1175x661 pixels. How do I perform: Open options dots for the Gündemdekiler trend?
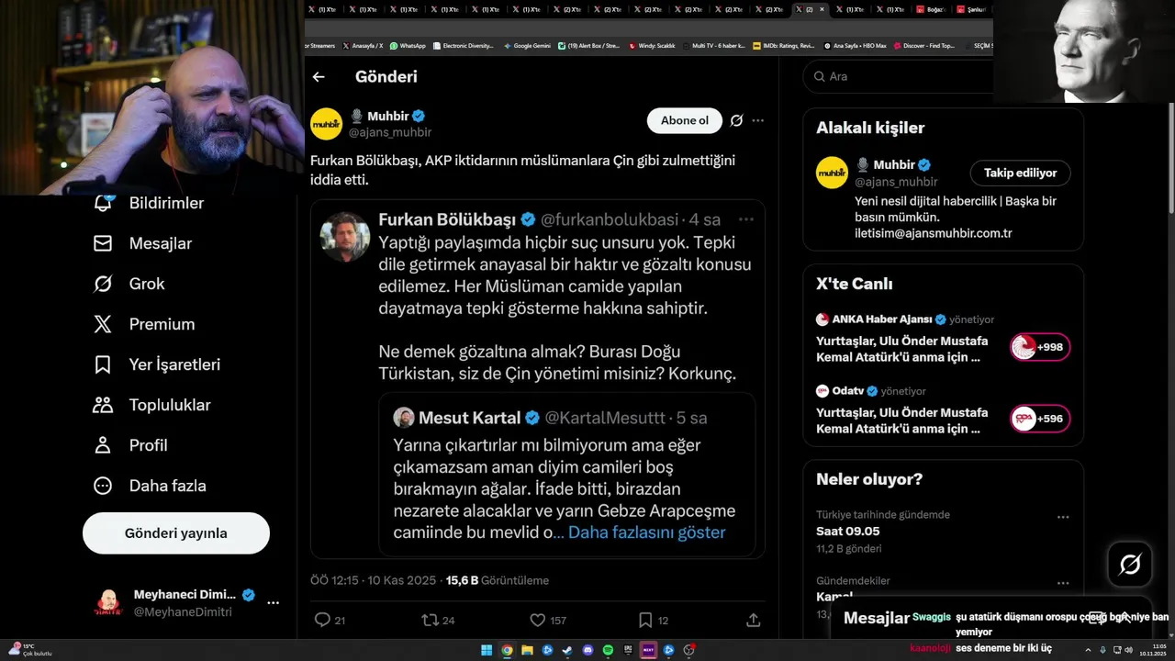pyautogui.click(x=1063, y=583)
